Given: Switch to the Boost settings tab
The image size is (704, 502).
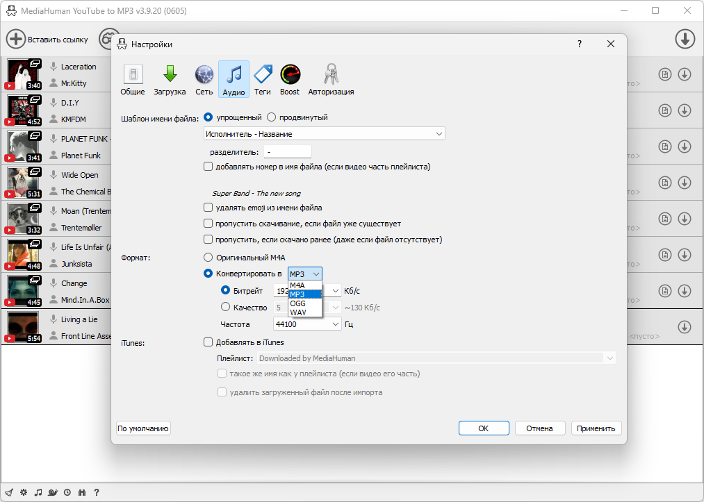Looking at the screenshot, I should click(x=290, y=80).
